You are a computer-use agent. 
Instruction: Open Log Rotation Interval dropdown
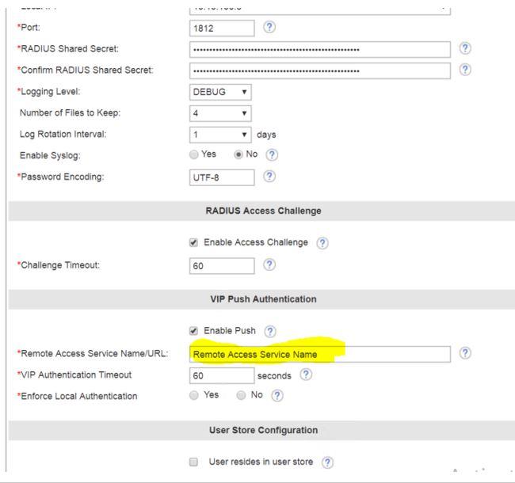click(221, 135)
